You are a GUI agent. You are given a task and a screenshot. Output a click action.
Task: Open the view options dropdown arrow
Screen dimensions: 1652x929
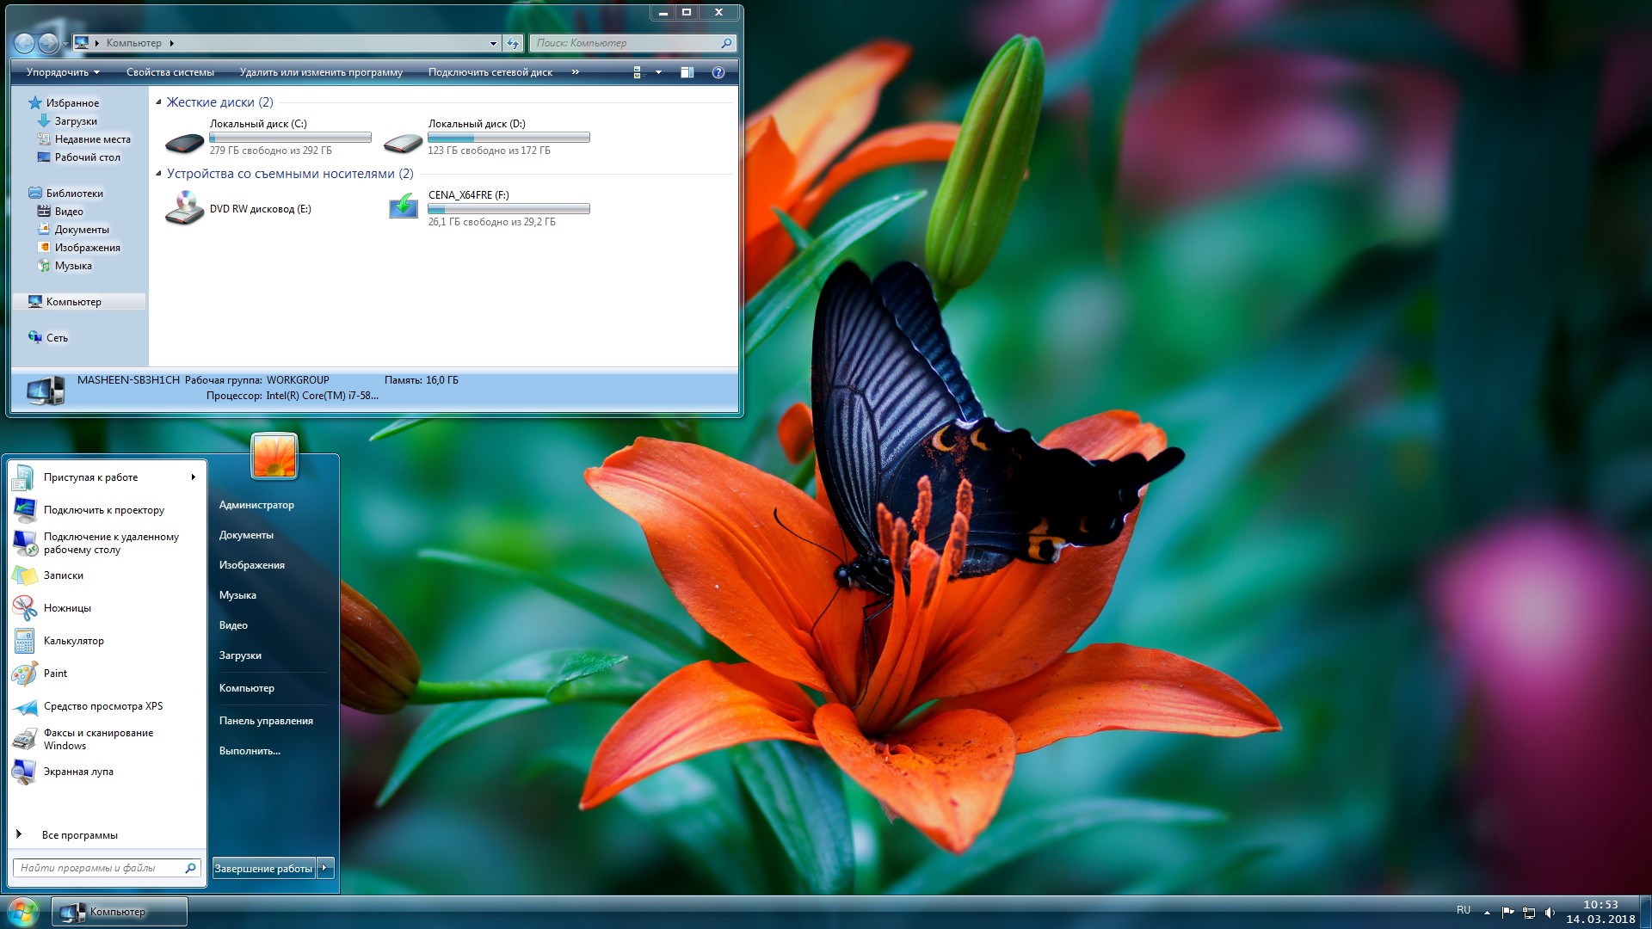(658, 72)
